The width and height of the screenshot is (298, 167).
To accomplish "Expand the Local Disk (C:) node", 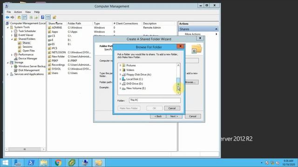I will (120, 79).
